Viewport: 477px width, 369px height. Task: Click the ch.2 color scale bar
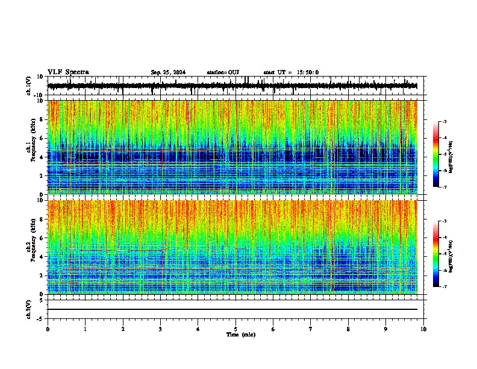click(435, 254)
